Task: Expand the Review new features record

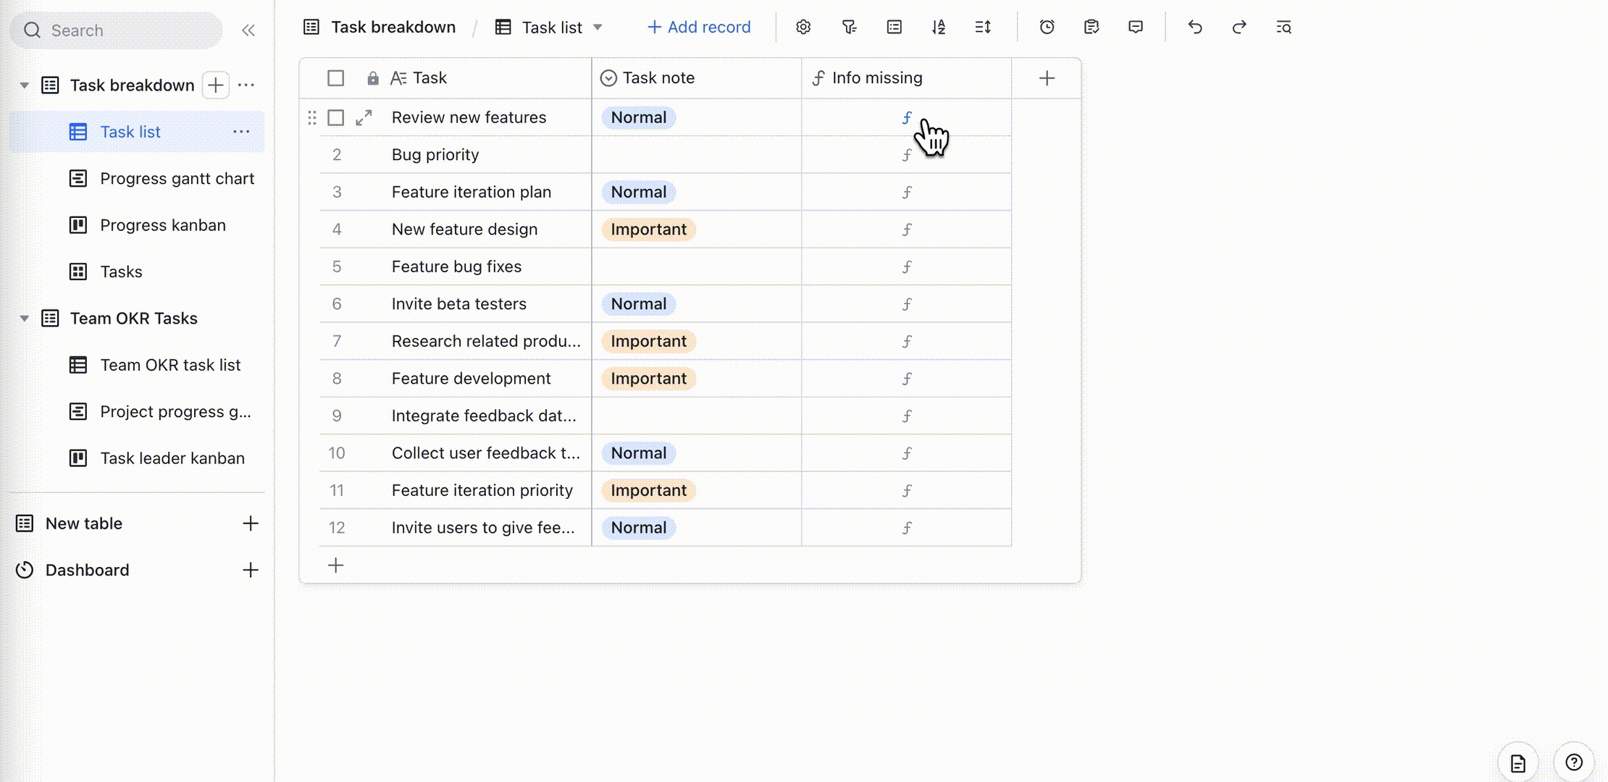Action: 364,118
